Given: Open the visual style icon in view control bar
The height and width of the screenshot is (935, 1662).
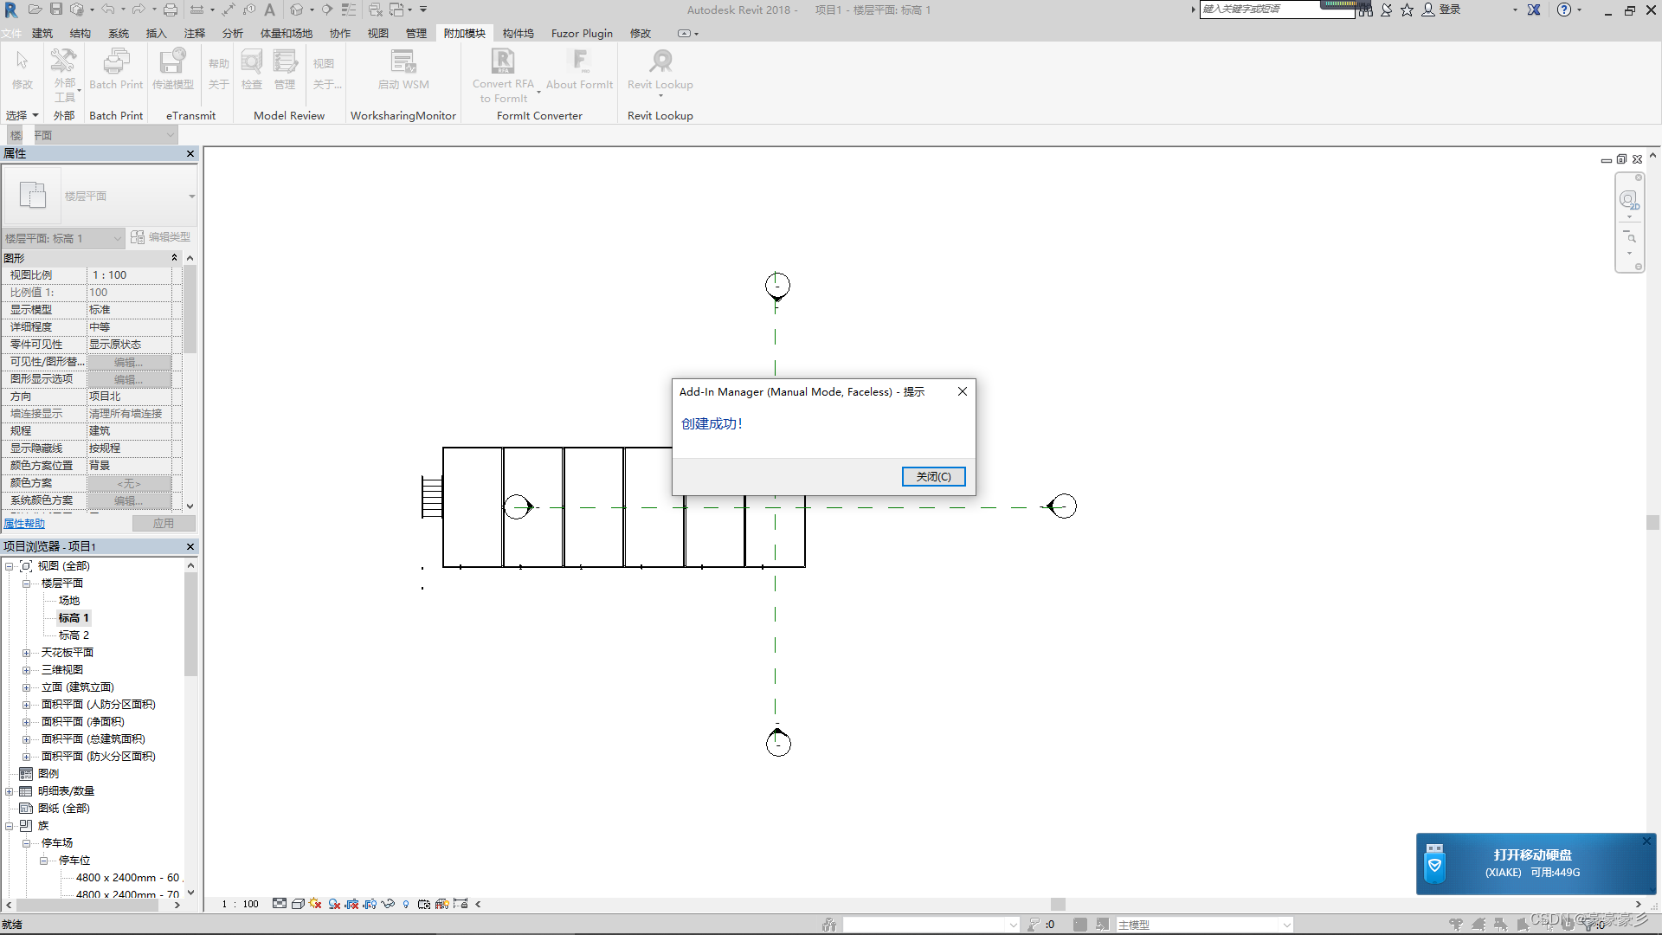Looking at the screenshot, I should pyautogui.click(x=298, y=904).
